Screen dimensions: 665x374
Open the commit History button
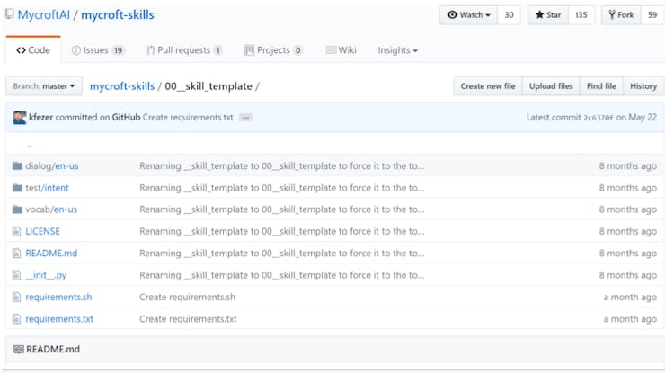[643, 86]
